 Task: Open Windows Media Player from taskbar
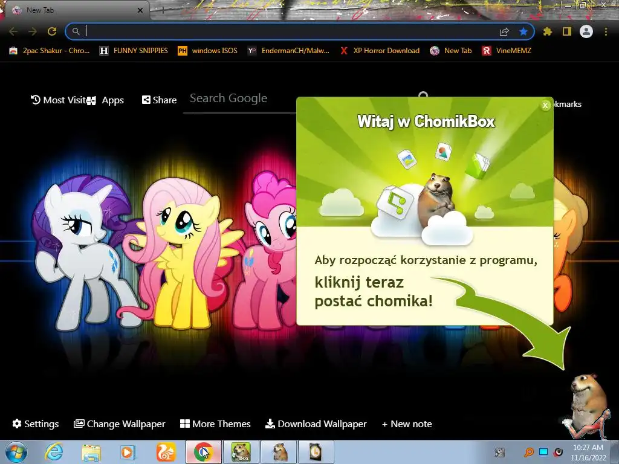point(128,452)
